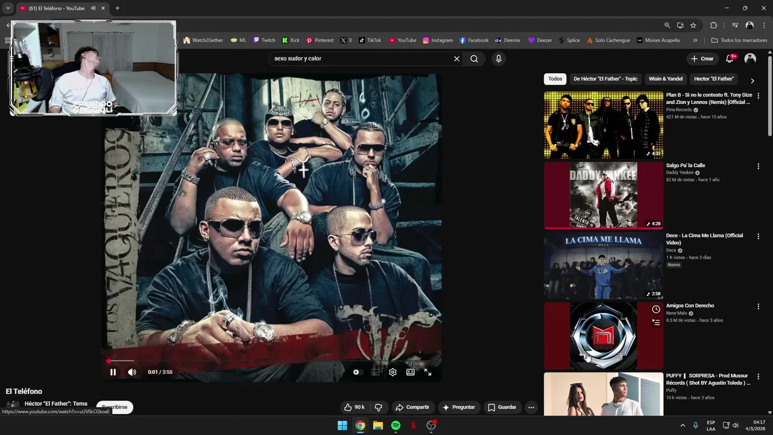This screenshot has height=435, width=773.
Task: Switch to theater mode
Action: (411, 372)
